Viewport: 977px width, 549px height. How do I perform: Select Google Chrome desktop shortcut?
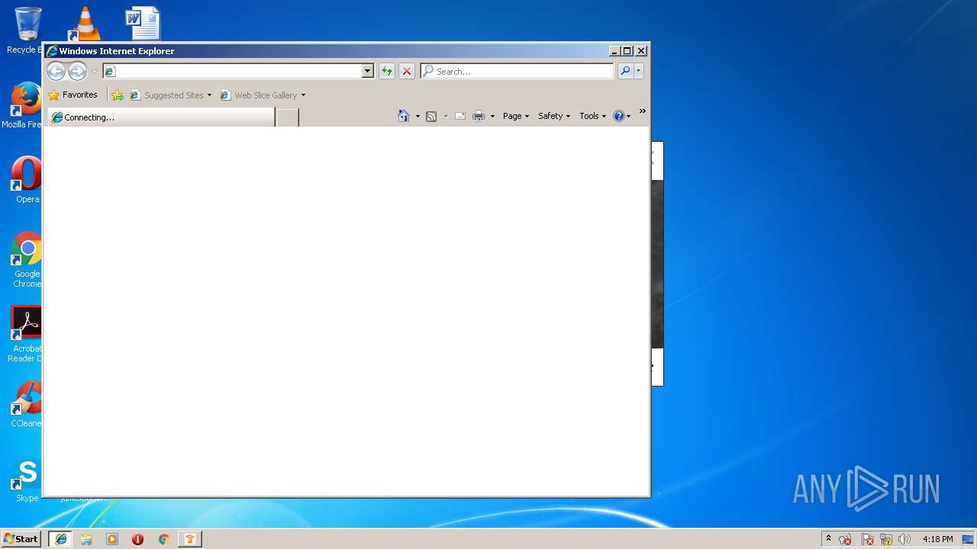27,259
